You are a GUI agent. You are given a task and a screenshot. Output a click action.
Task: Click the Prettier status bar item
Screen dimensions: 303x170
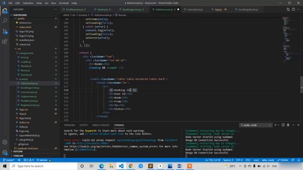(x=283, y=160)
